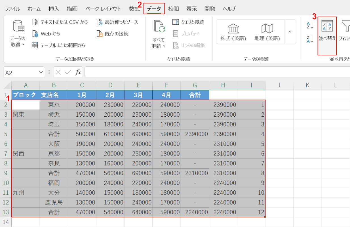Click the 支店名 header cell
This screenshot has width=350, height=227.
tap(54, 95)
